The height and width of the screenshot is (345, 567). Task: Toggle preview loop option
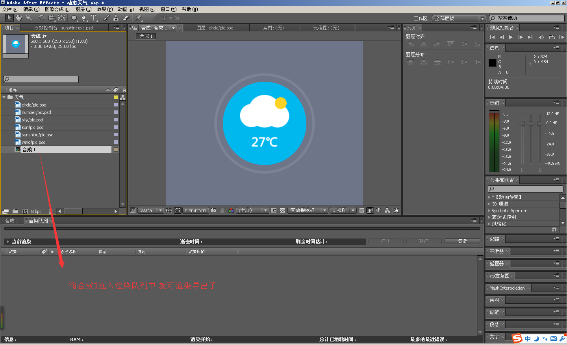pos(552,37)
